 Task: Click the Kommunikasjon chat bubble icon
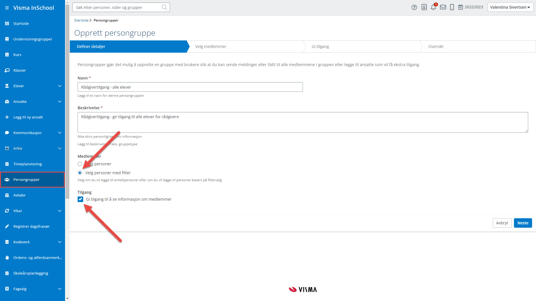(x=7, y=133)
